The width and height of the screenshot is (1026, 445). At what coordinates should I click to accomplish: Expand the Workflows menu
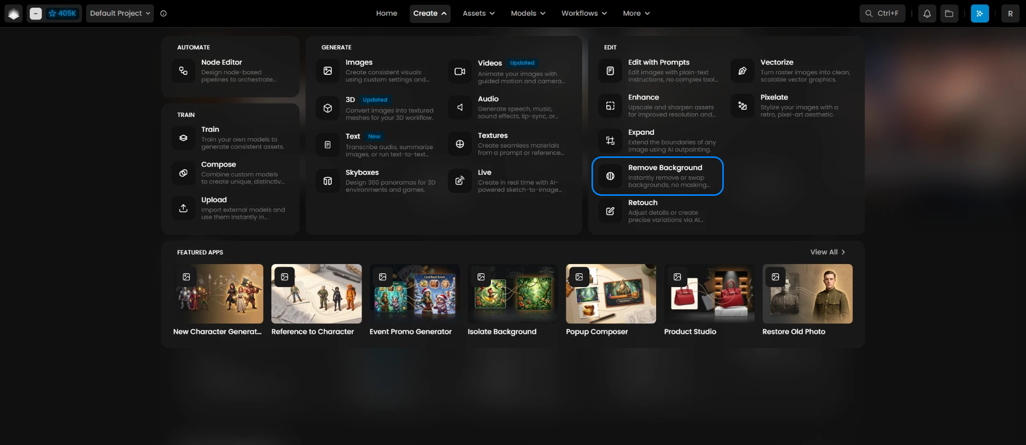coord(584,13)
